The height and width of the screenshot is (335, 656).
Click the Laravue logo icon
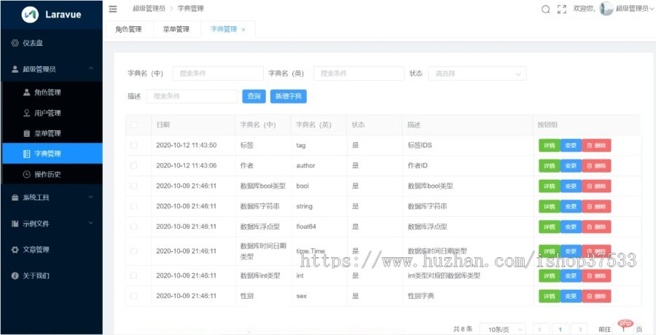tap(30, 15)
